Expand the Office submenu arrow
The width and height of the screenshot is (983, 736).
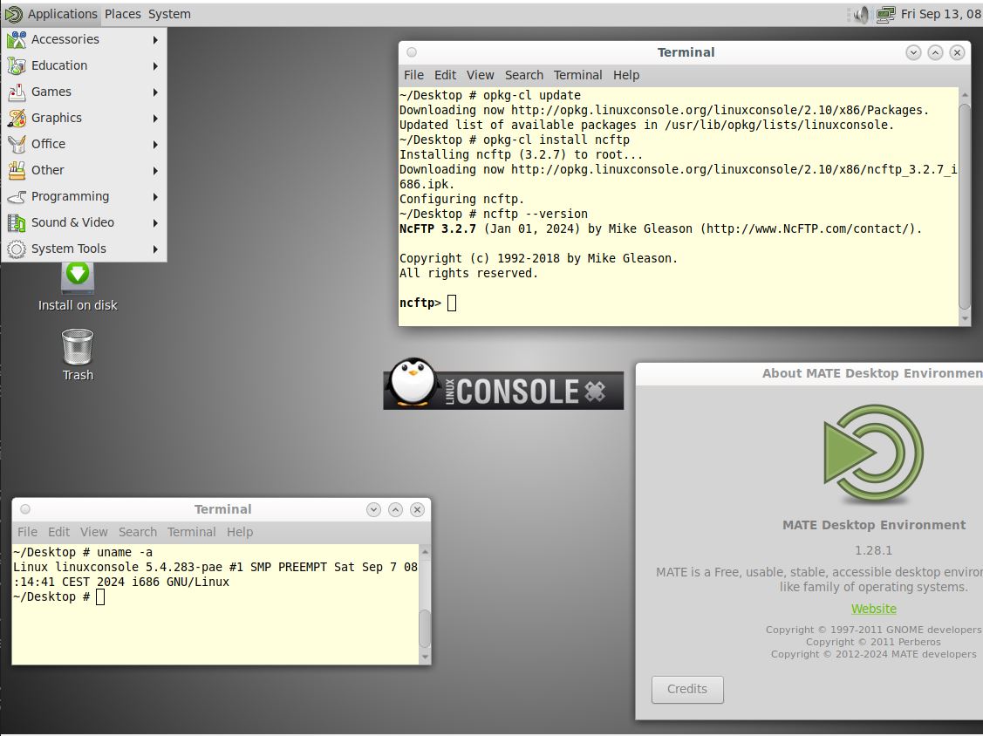tap(155, 145)
